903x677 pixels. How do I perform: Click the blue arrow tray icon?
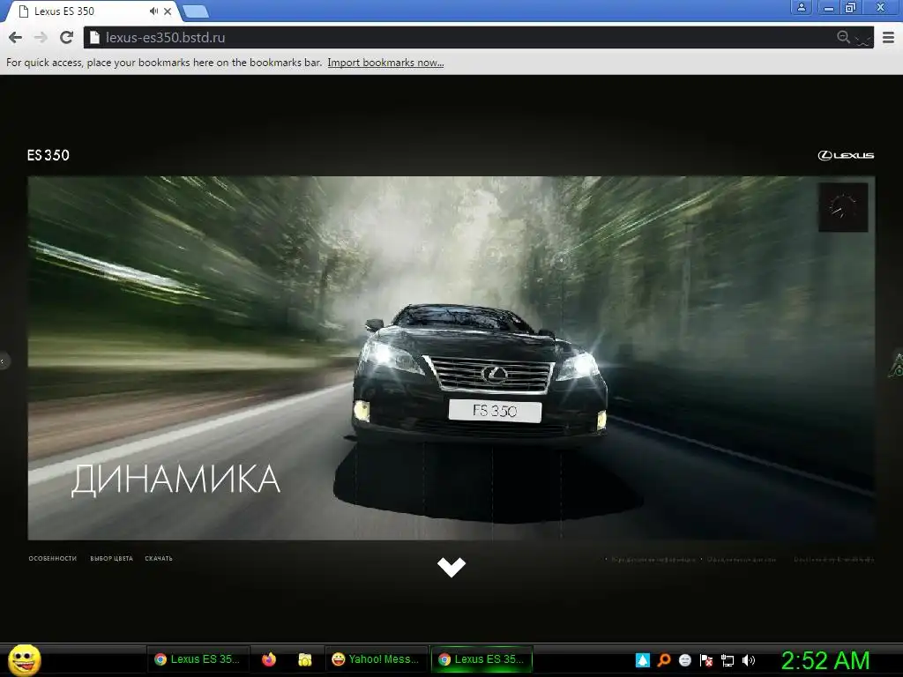(643, 660)
